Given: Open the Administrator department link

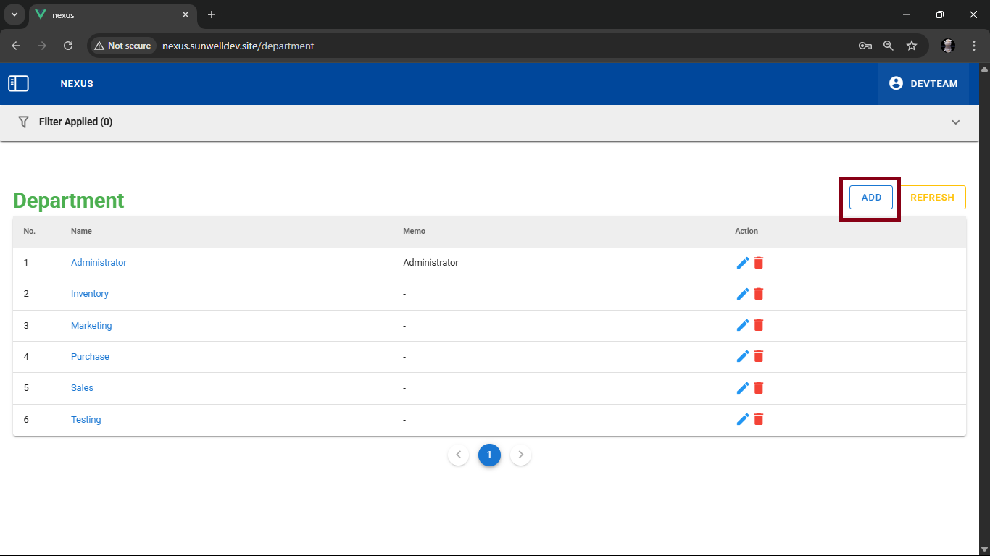Looking at the screenshot, I should point(99,263).
